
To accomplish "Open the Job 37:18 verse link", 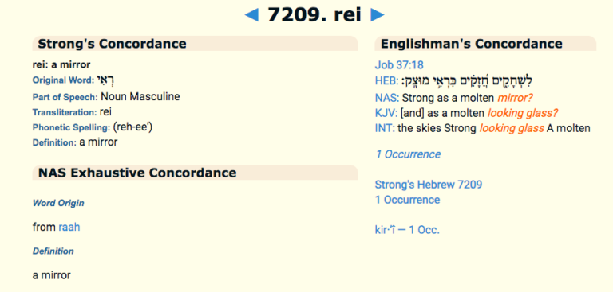I will tap(399, 65).
